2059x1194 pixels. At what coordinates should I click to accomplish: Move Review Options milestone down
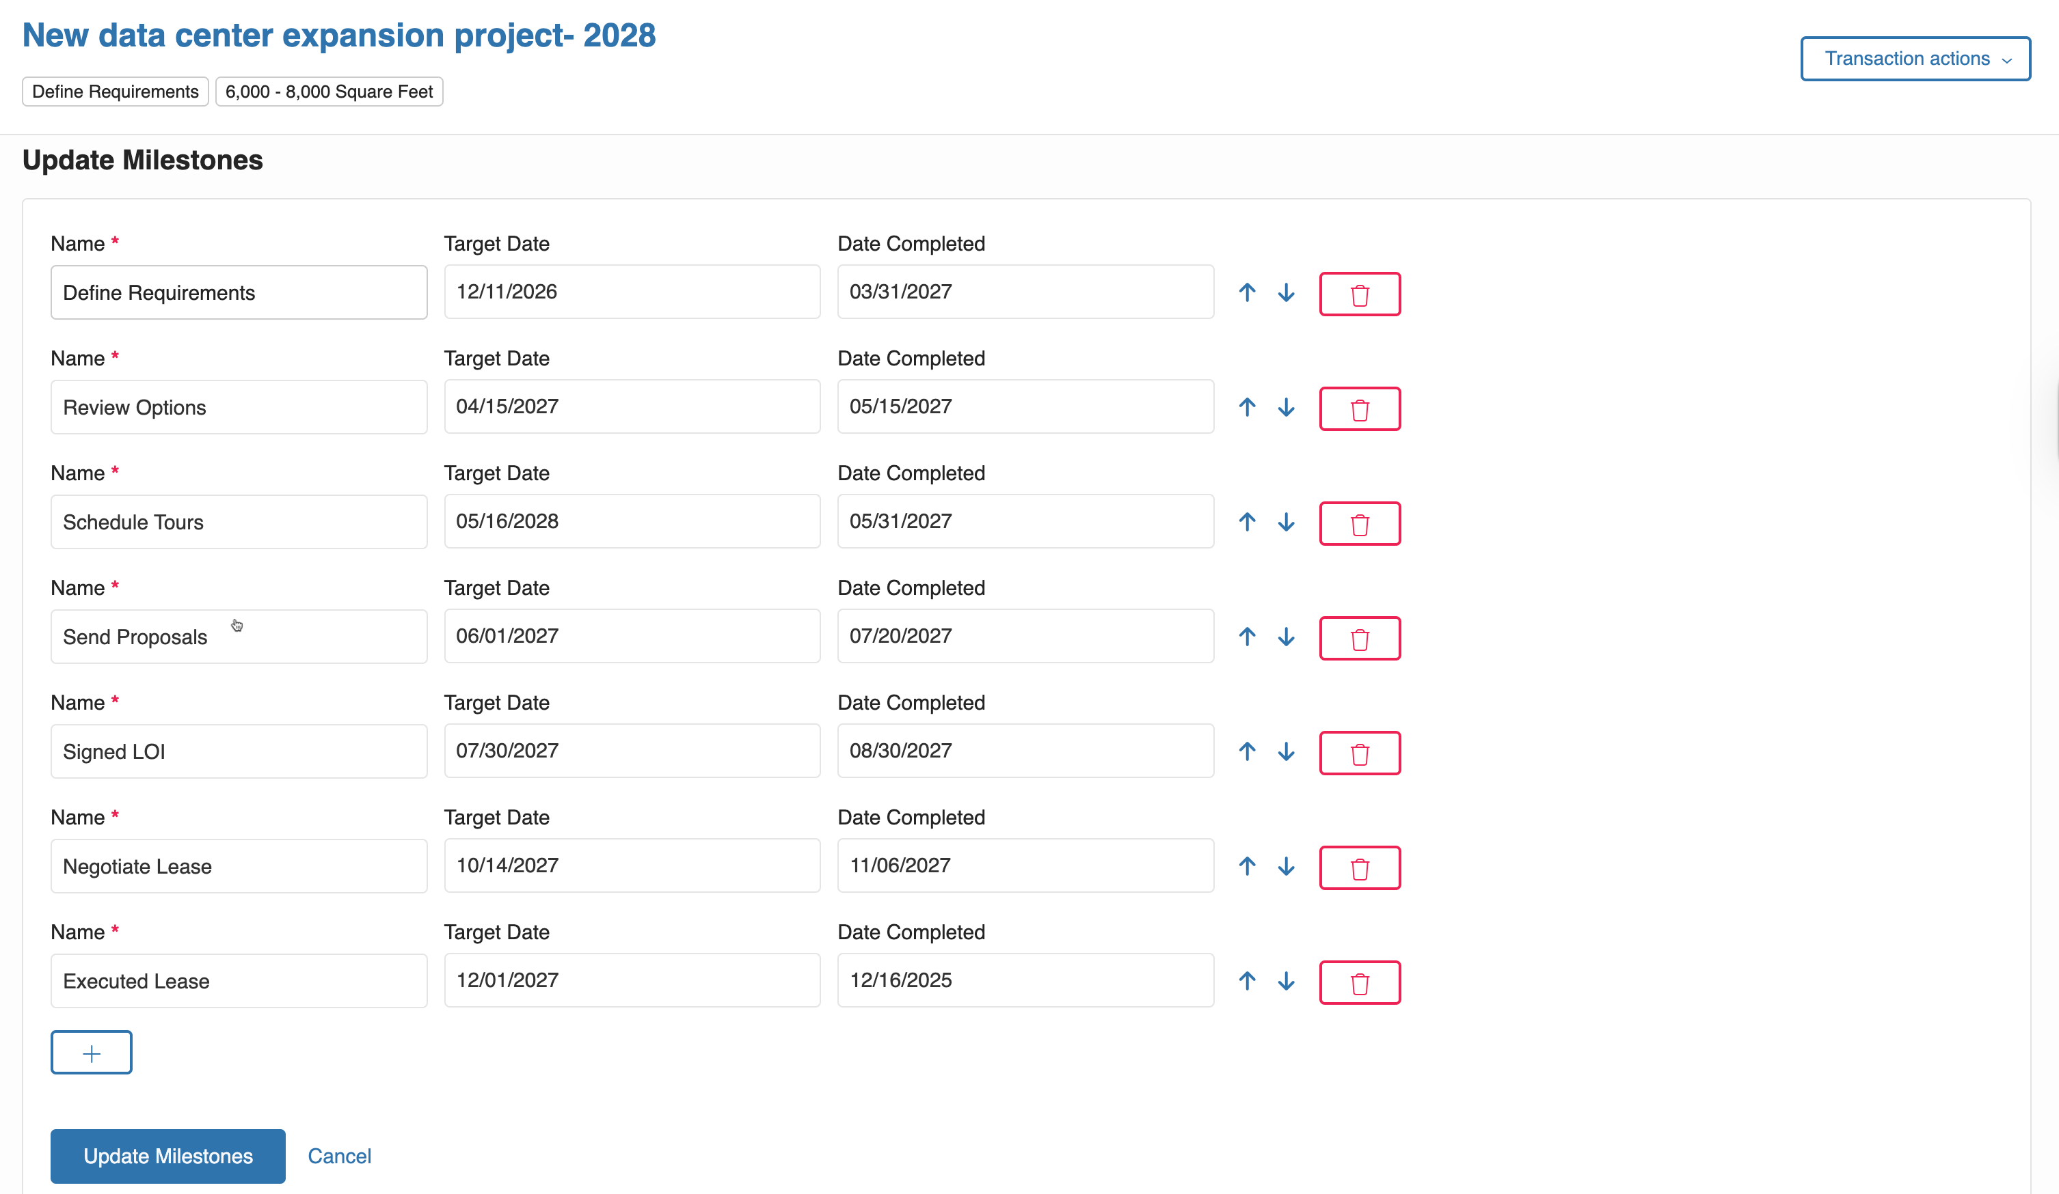(x=1286, y=408)
